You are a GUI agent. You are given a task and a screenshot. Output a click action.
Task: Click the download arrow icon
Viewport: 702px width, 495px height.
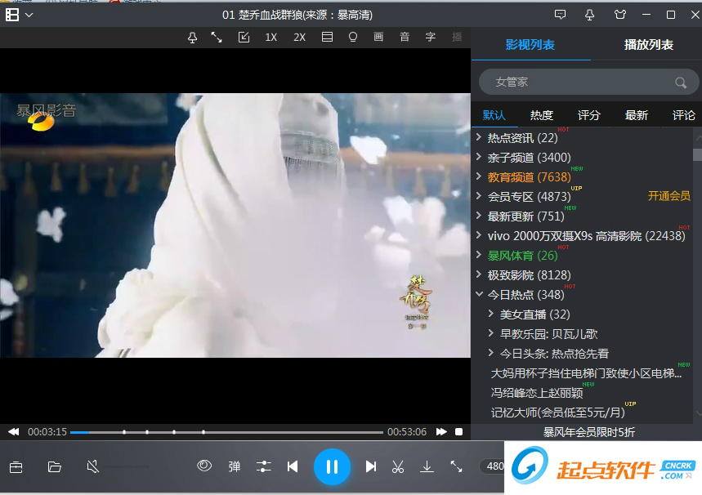click(x=427, y=466)
